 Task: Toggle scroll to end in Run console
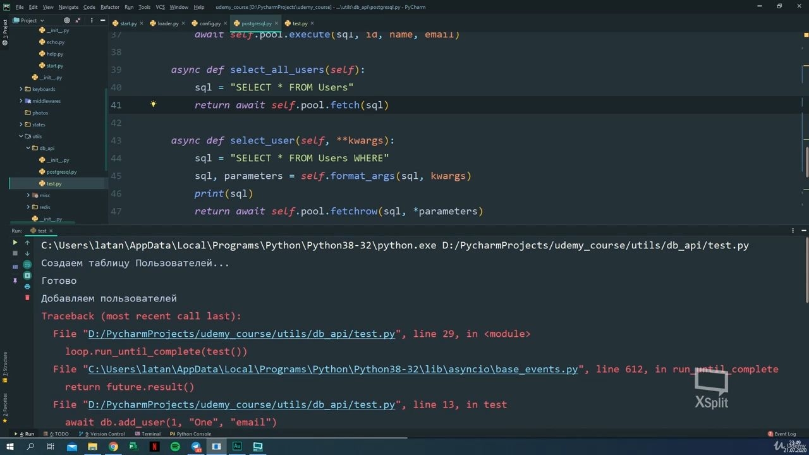pos(27,276)
